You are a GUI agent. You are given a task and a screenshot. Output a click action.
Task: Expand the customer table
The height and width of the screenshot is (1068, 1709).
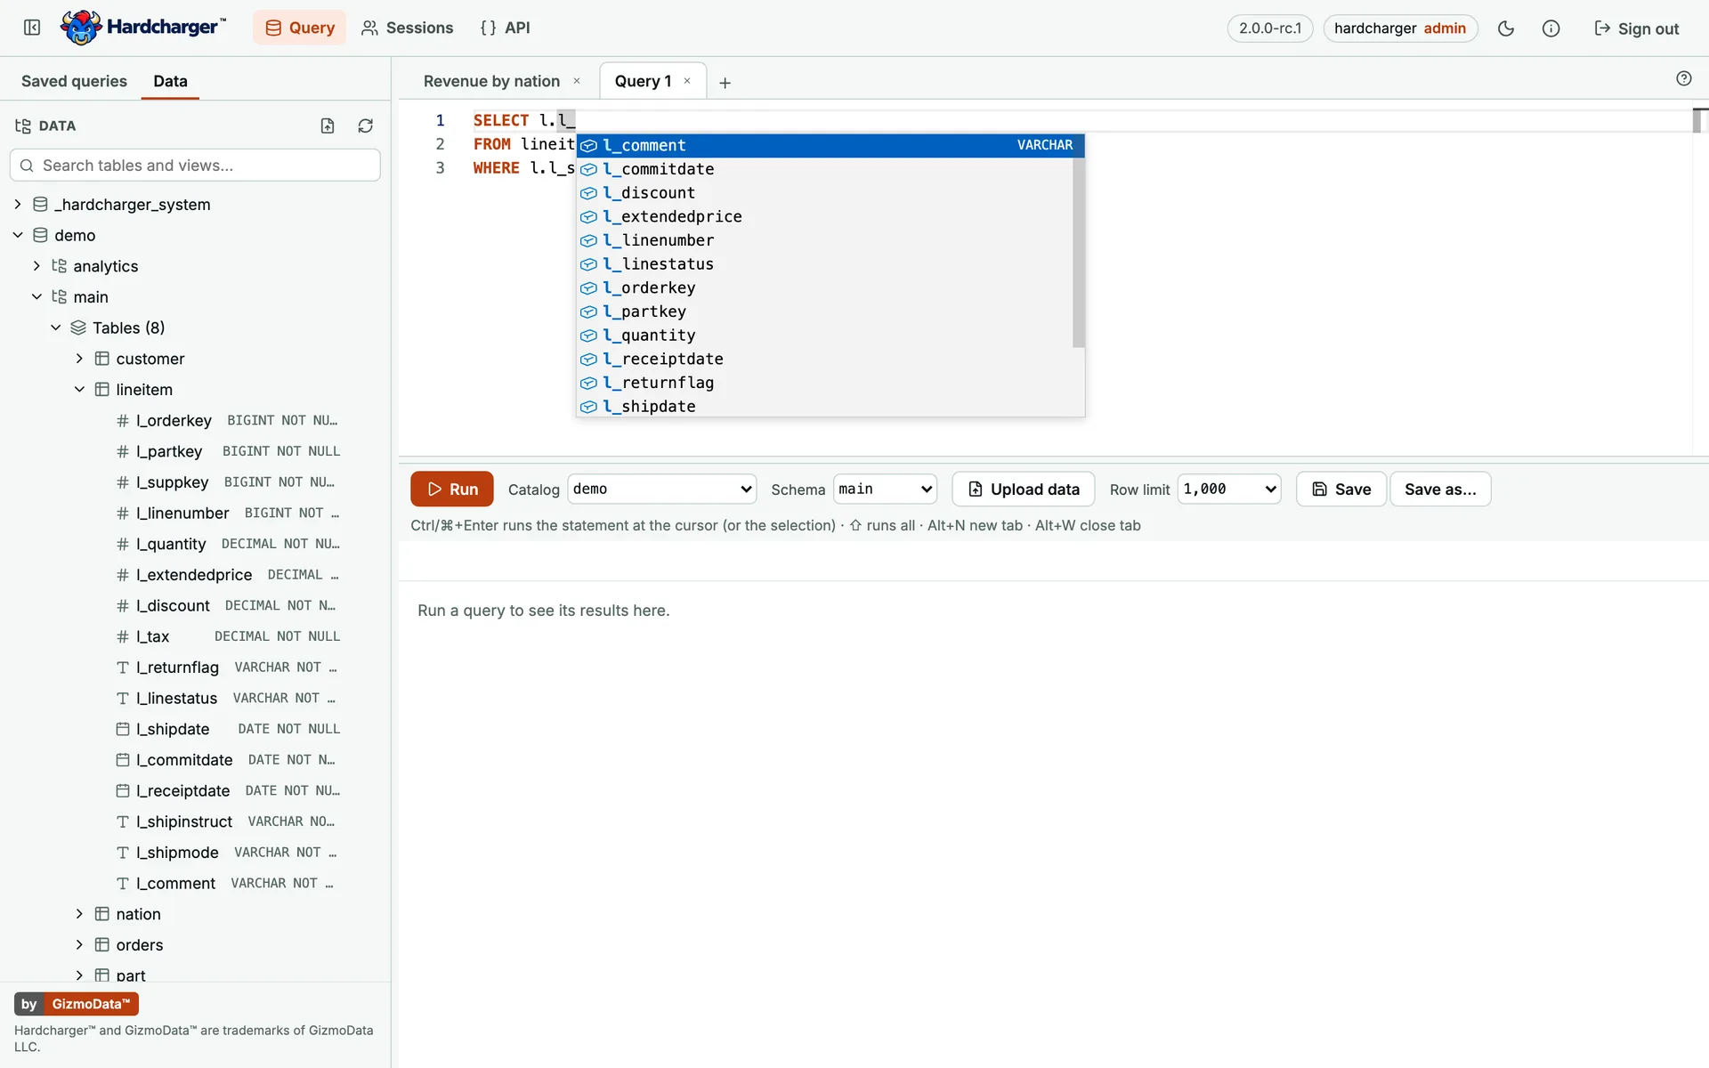(x=79, y=359)
